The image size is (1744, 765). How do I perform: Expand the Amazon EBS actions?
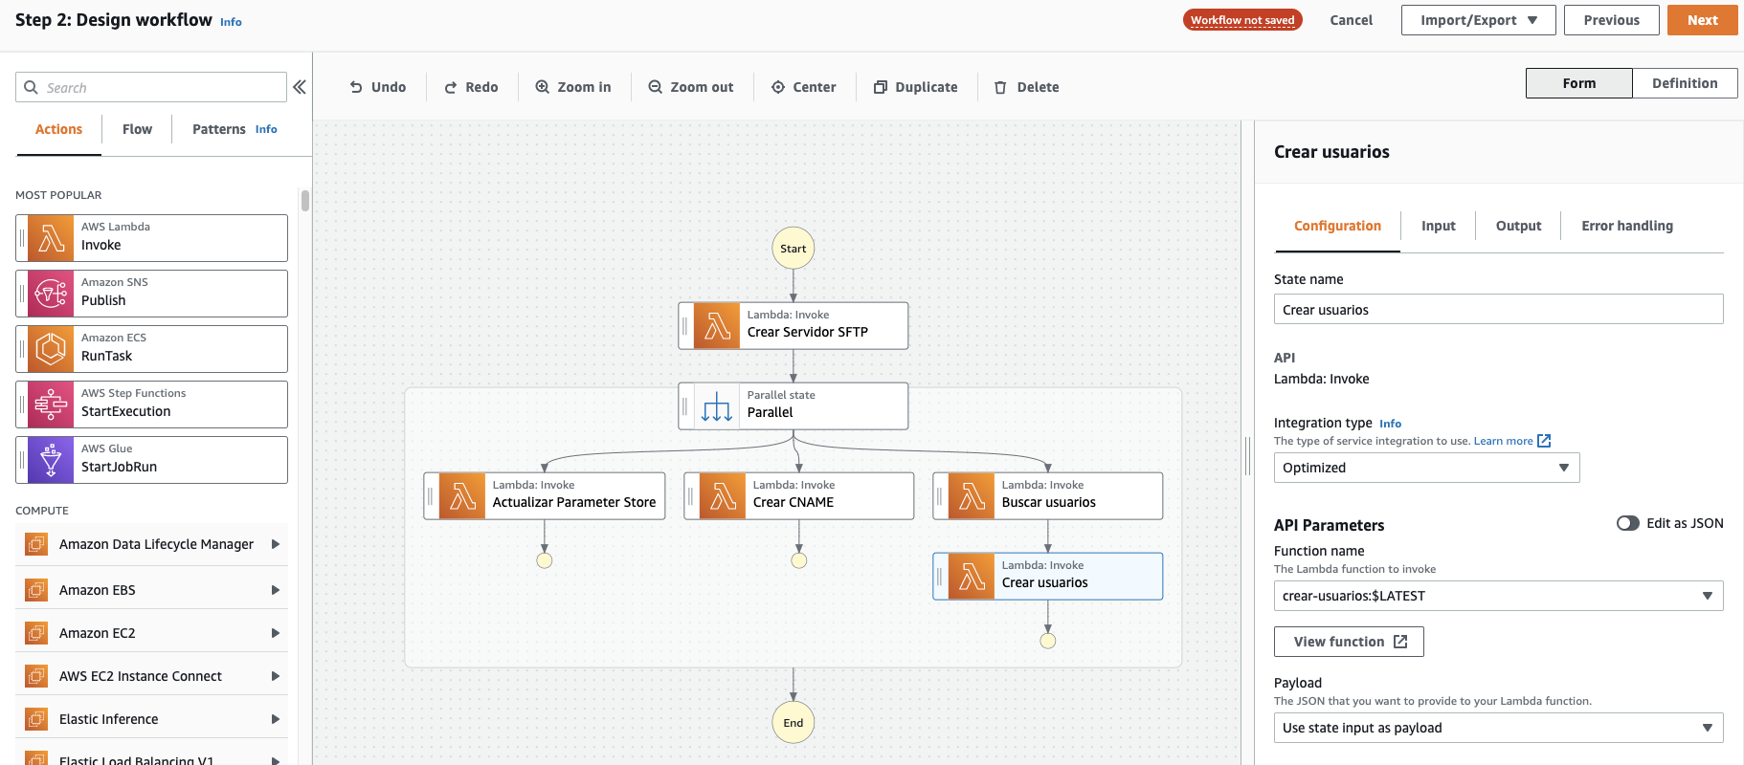pyautogui.click(x=276, y=590)
